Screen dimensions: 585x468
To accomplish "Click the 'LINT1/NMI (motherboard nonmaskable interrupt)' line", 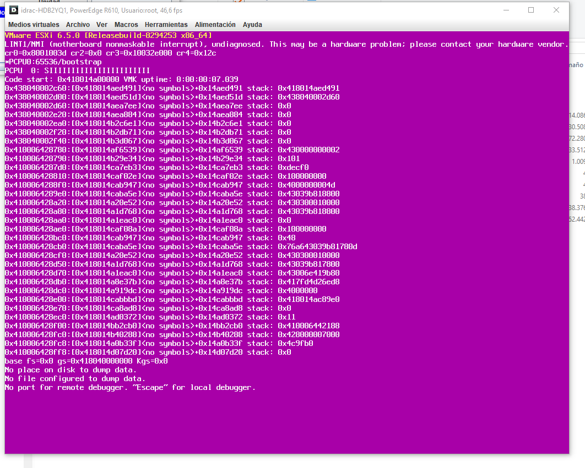I will pos(286,45).
